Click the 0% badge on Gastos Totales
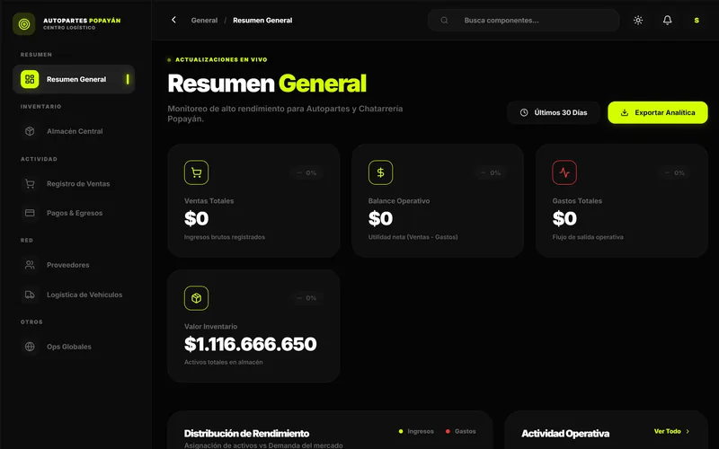Image resolution: width=719 pixels, height=449 pixels. pos(674,172)
